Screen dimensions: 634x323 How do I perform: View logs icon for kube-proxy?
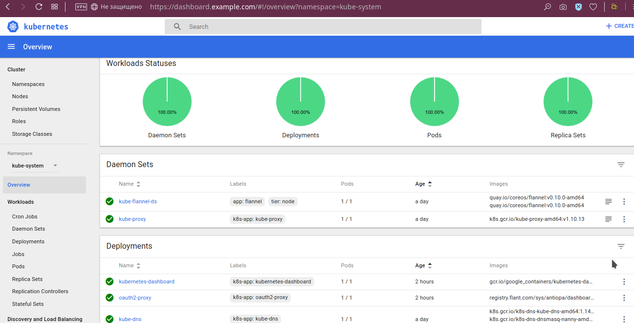click(609, 219)
